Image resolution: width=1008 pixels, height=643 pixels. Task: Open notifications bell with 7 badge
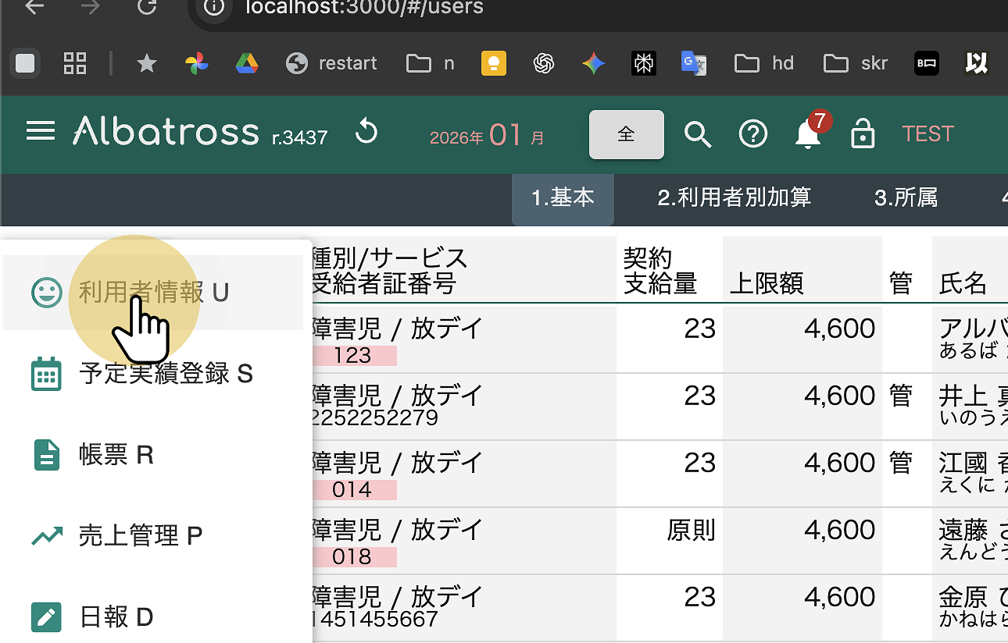(x=808, y=134)
